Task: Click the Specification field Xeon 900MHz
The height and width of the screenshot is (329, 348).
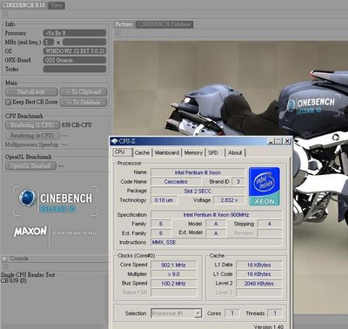Action: (217, 215)
